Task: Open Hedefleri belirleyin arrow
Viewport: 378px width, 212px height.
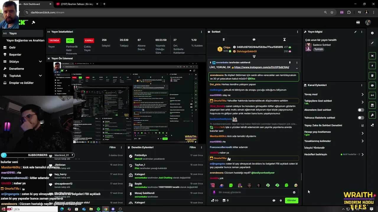Action: pos(363,154)
